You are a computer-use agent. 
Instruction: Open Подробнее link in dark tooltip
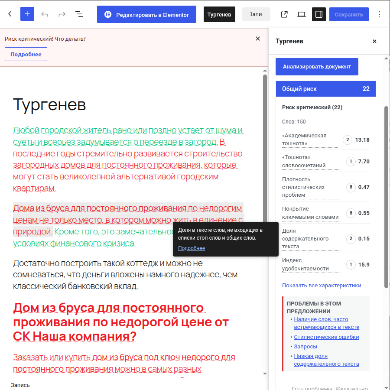(x=191, y=248)
